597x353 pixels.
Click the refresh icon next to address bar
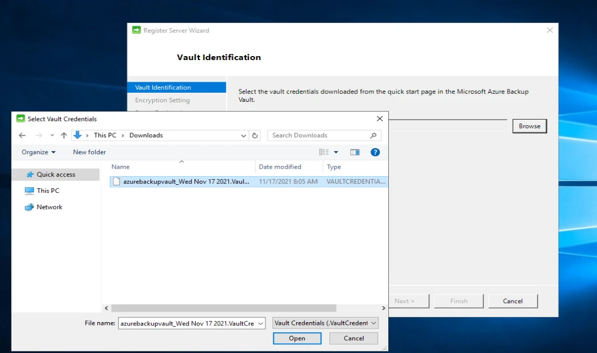click(256, 135)
